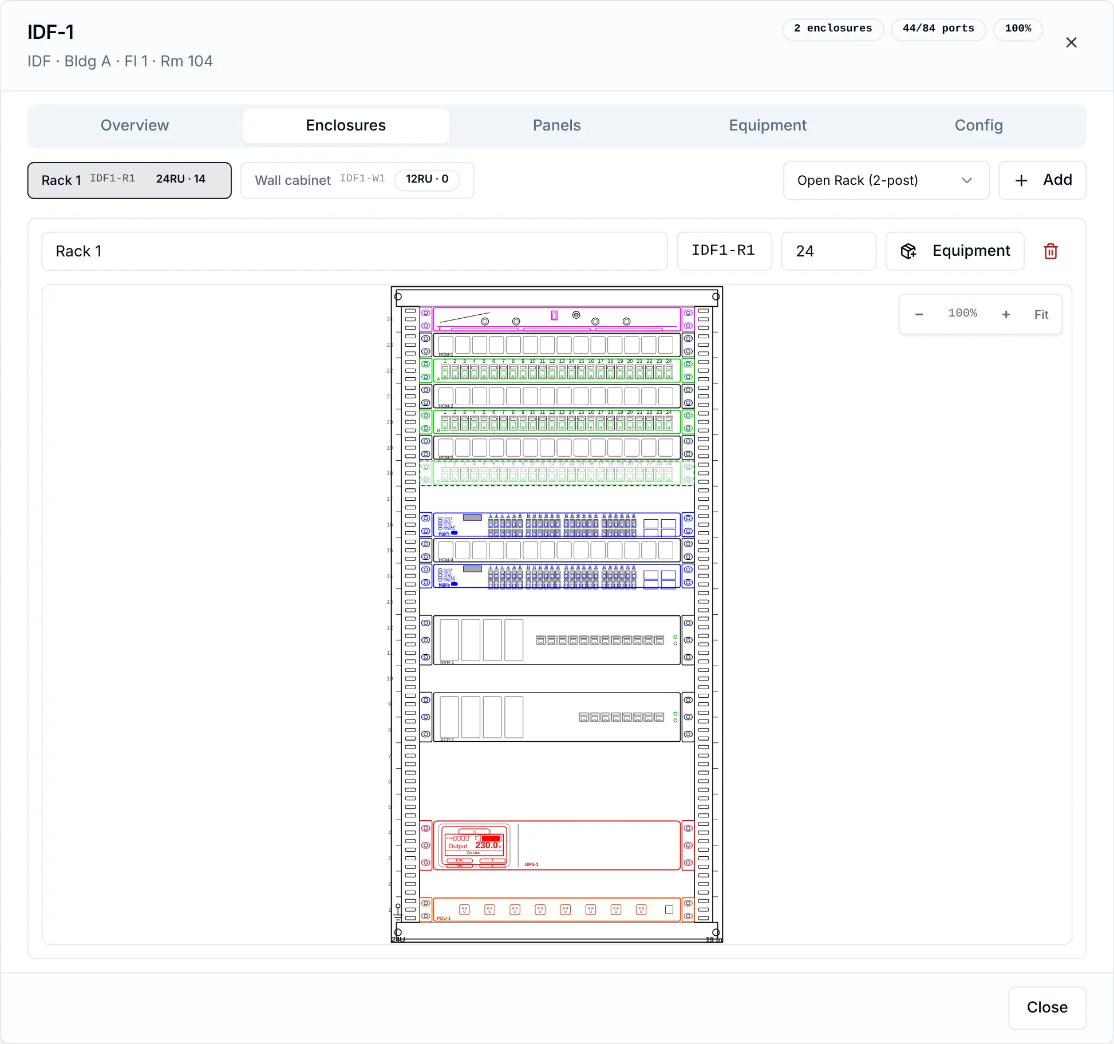The height and width of the screenshot is (1044, 1114).
Task: Click the Add enclosure button
Action: pyautogui.click(x=1042, y=180)
